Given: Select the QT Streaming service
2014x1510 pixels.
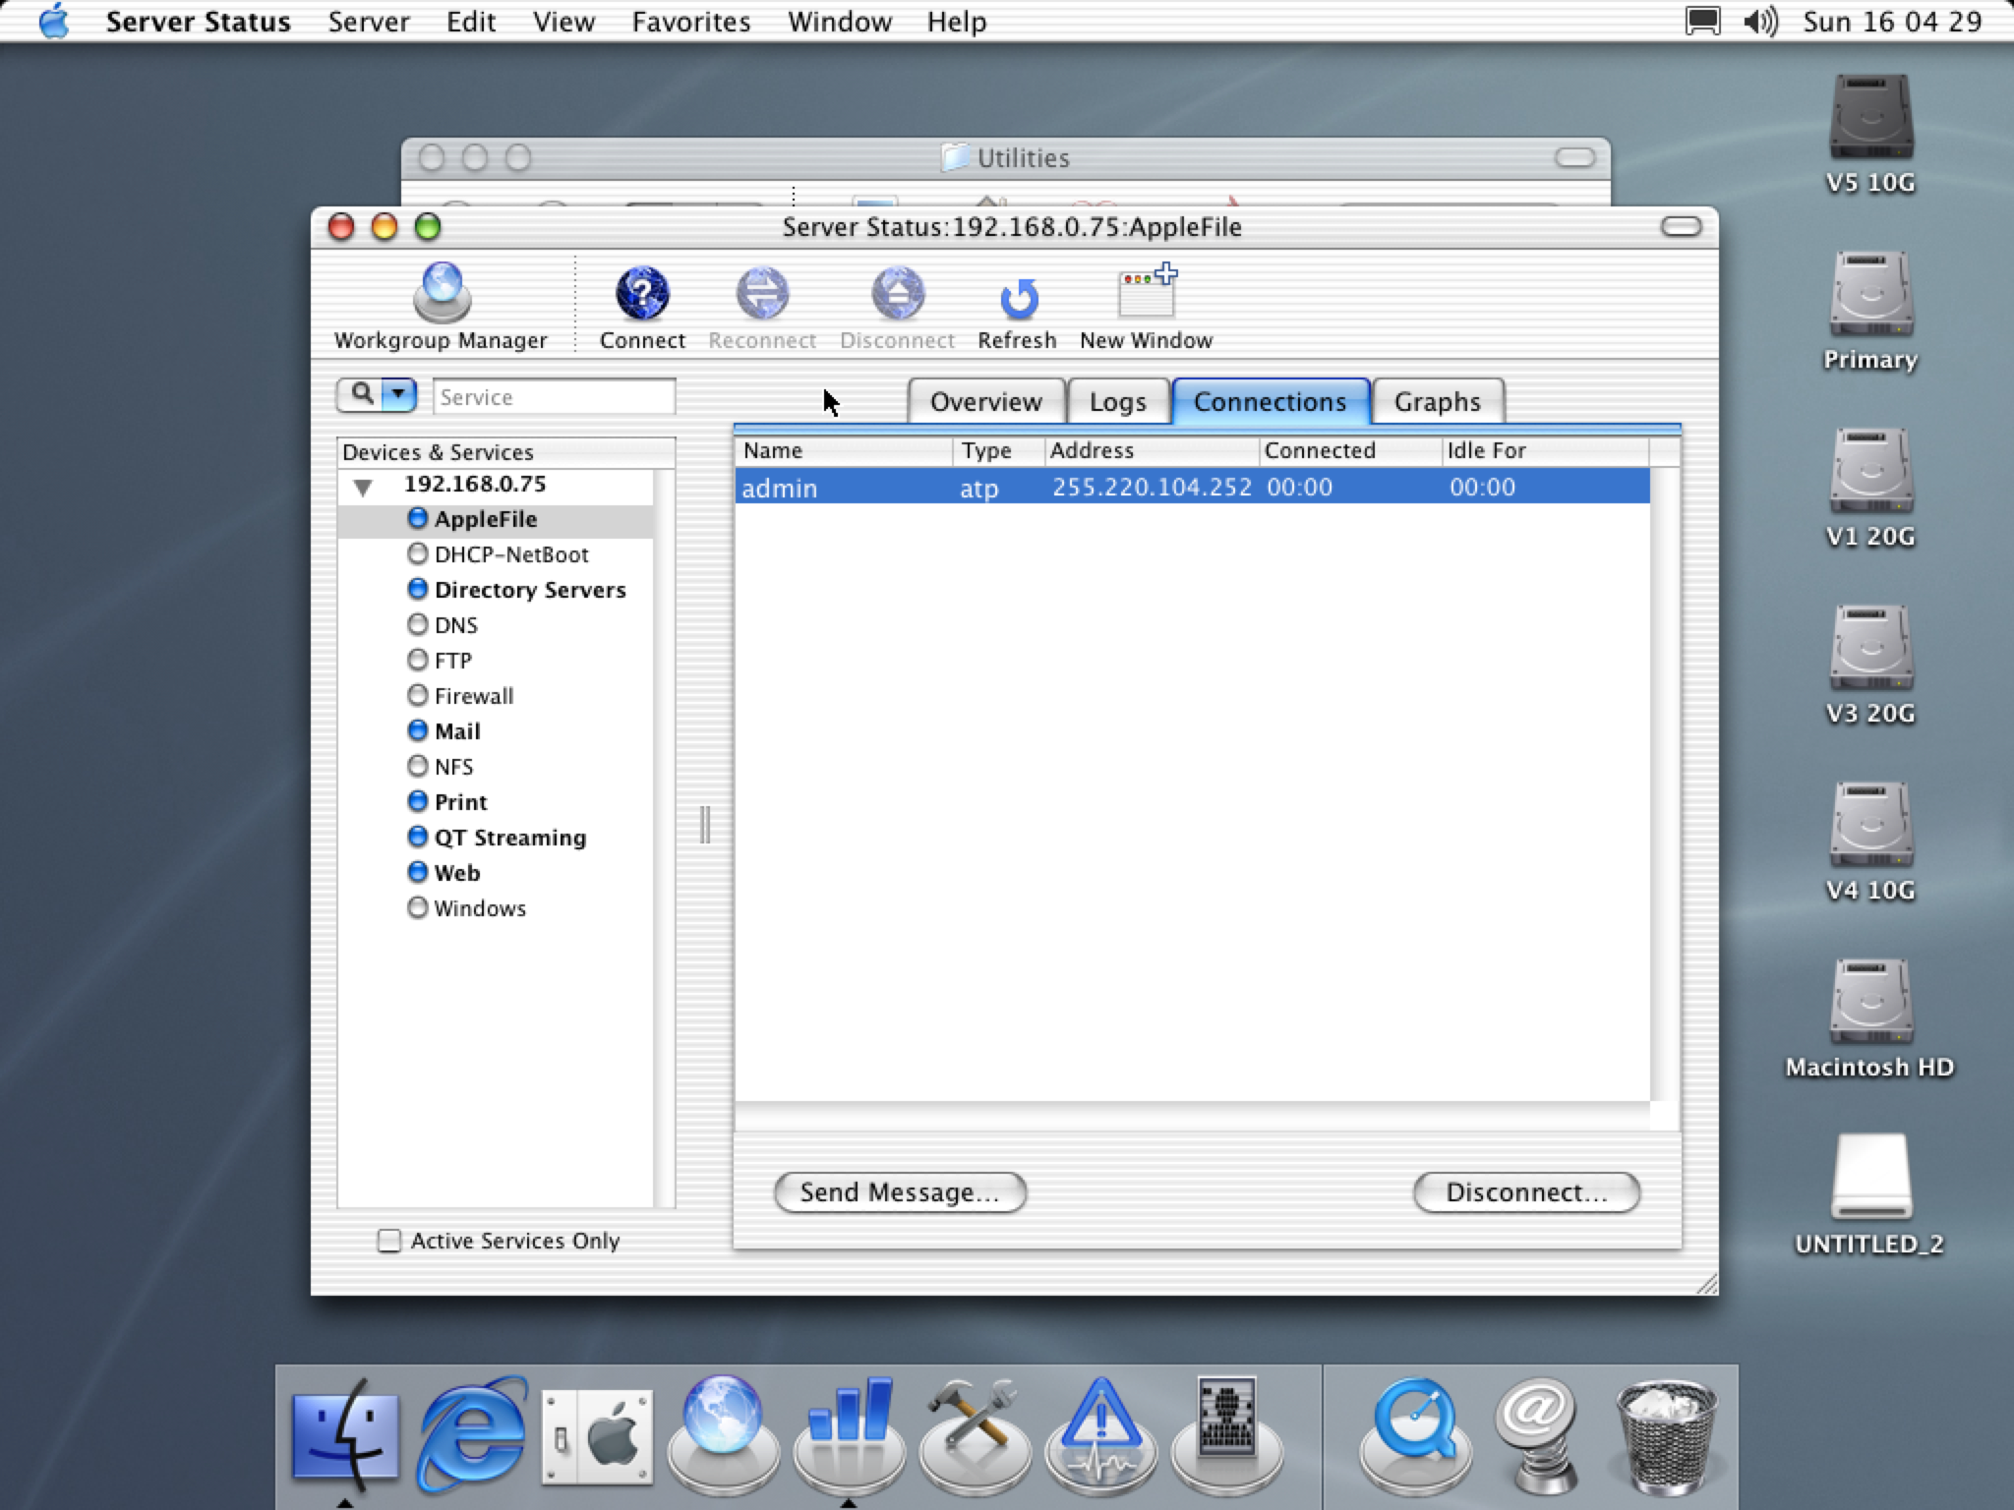Looking at the screenshot, I should [496, 838].
